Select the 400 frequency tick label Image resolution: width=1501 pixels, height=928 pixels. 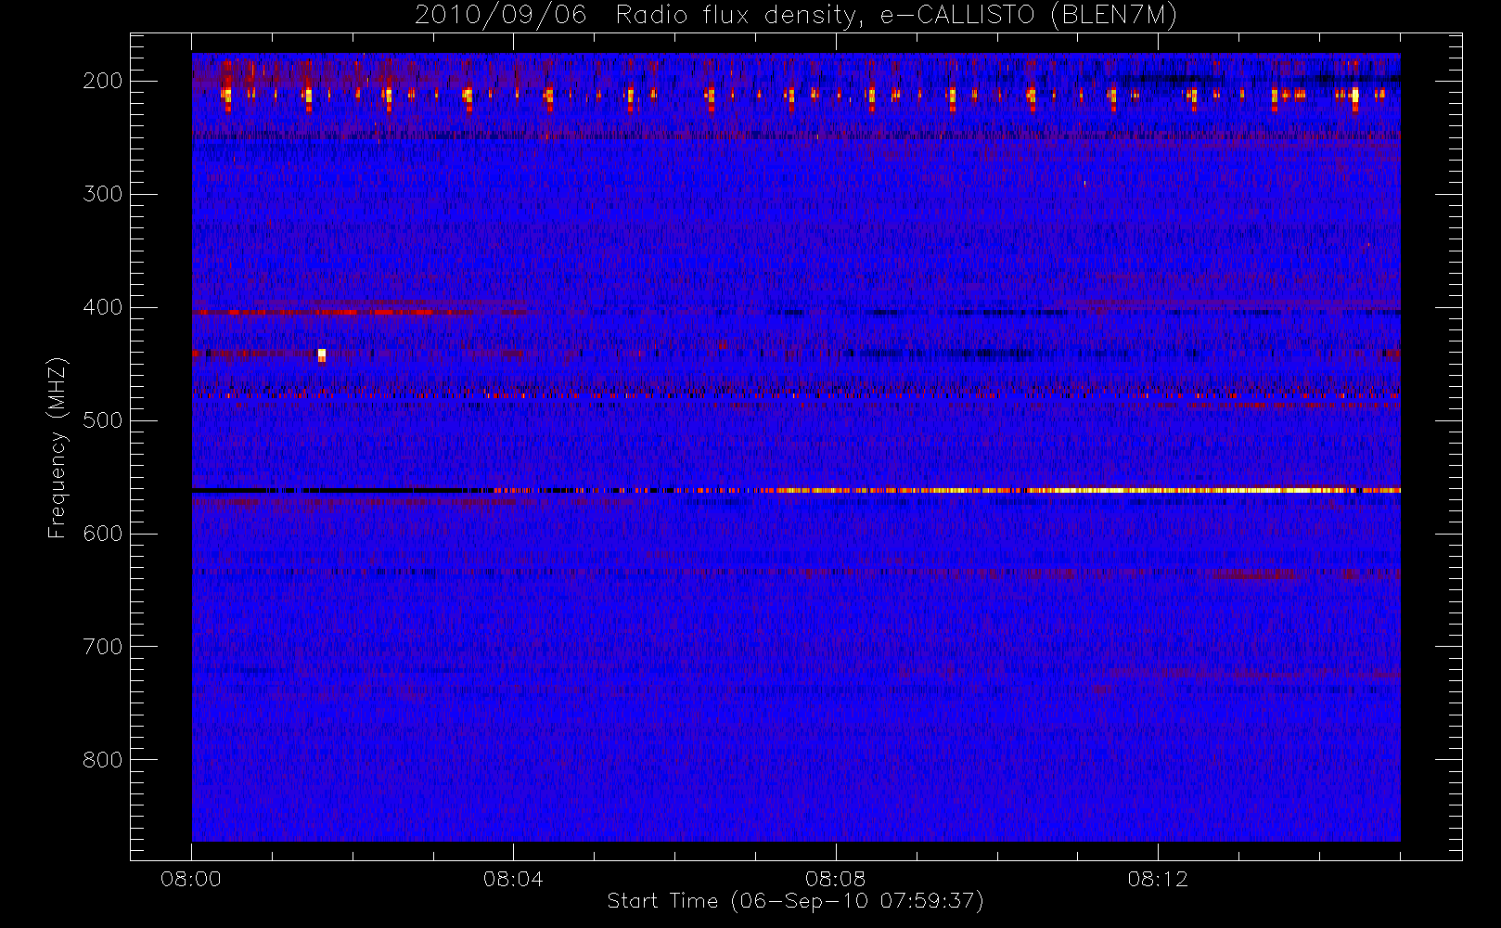coord(103,307)
